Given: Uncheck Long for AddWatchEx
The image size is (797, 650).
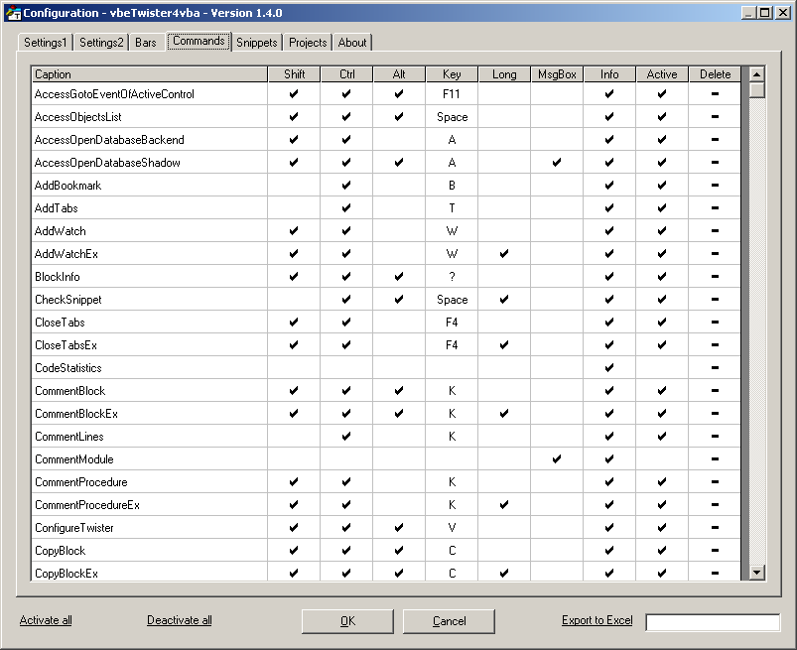Looking at the screenshot, I should [x=504, y=254].
